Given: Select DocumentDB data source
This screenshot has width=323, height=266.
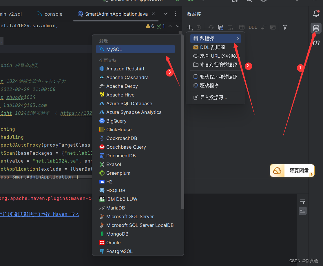Looking at the screenshot, I should click(135, 156).
